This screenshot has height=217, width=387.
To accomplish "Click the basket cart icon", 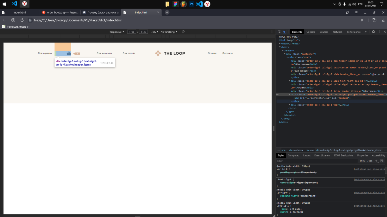I will tap(69, 53).
